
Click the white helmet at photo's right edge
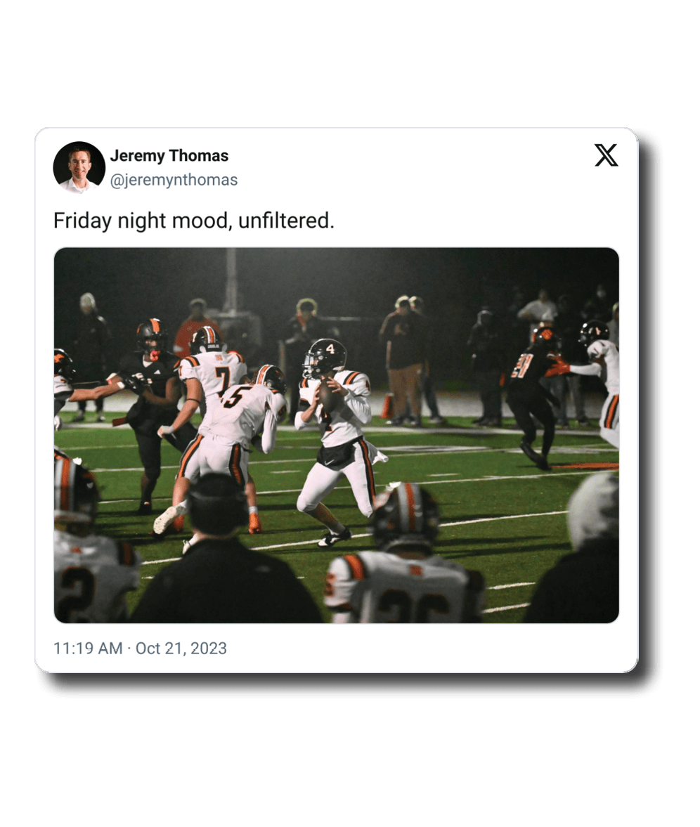(x=593, y=510)
